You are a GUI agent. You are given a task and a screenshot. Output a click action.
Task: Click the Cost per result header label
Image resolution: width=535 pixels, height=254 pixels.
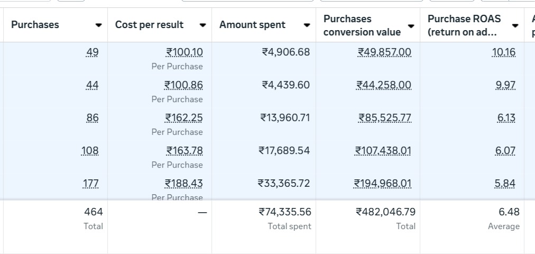click(x=149, y=25)
